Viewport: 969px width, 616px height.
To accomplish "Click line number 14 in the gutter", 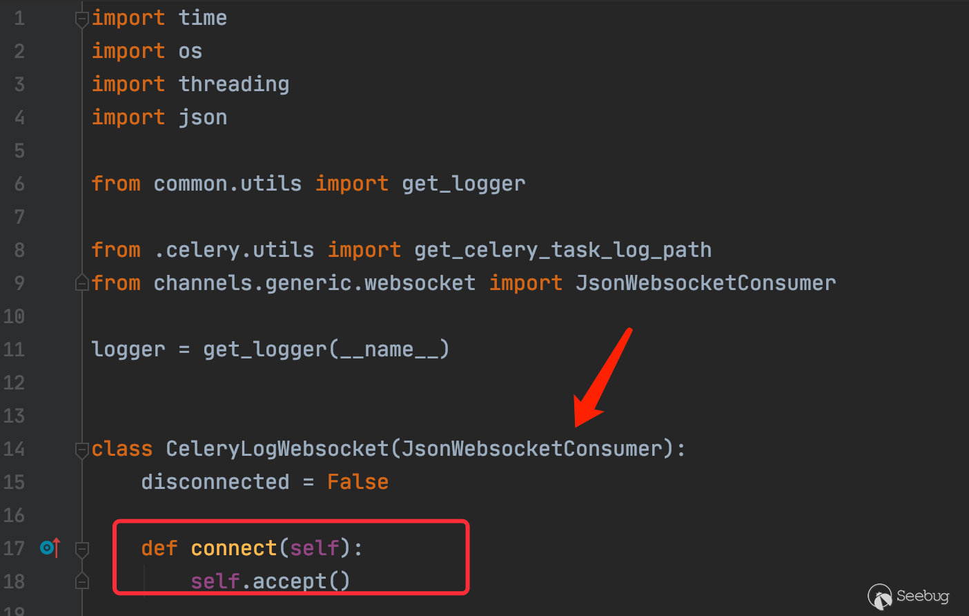I will click(x=14, y=449).
